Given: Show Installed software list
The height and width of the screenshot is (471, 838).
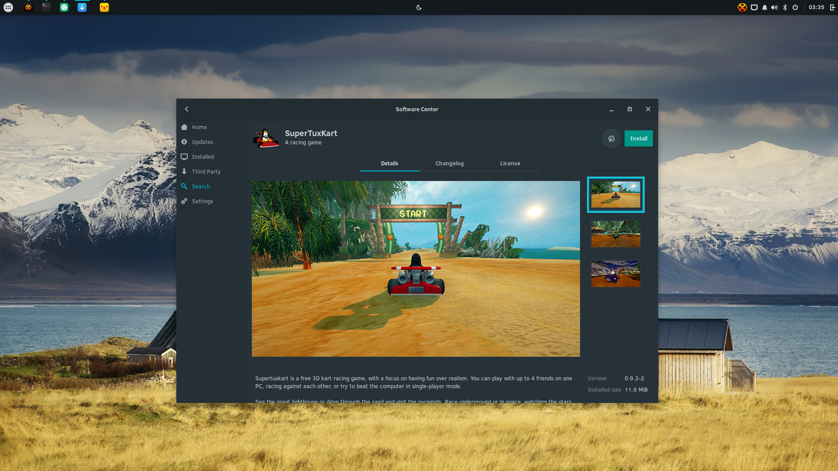Looking at the screenshot, I should click(203, 157).
